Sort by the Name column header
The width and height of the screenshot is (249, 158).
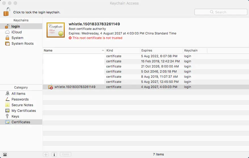point(74,50)
